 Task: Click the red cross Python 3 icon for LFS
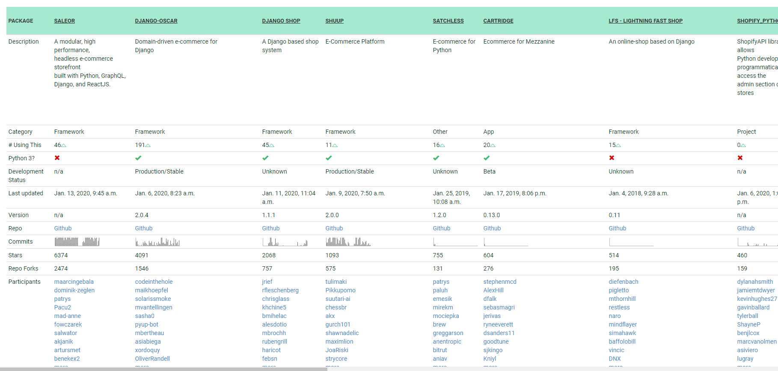(x=612, y=158)
